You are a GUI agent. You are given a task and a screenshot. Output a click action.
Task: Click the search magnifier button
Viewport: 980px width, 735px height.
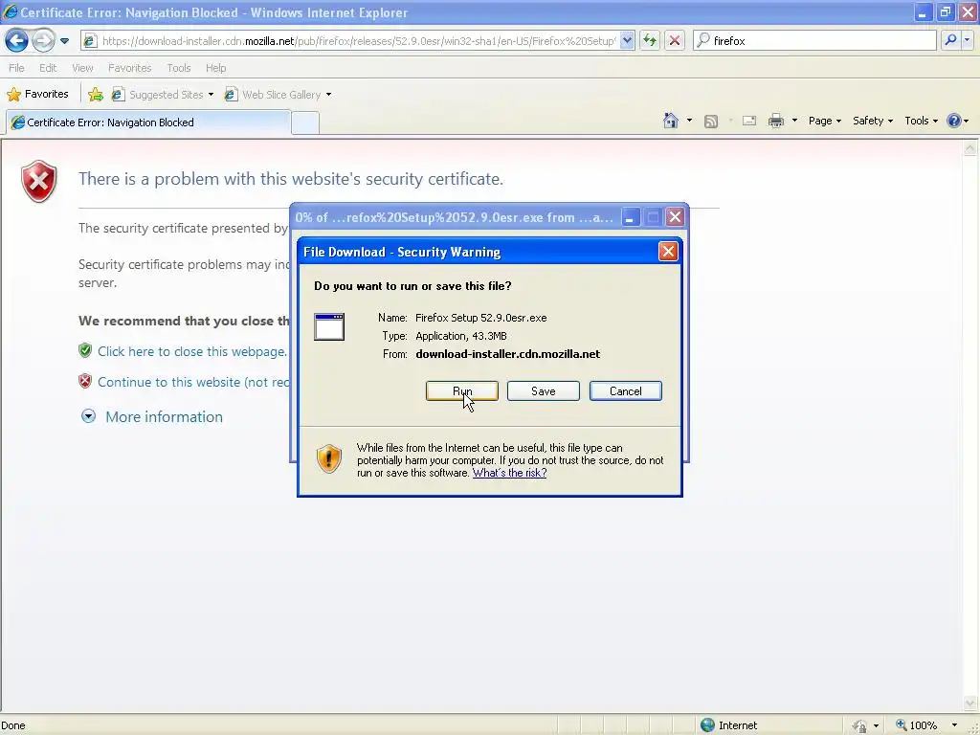(950, 40)
